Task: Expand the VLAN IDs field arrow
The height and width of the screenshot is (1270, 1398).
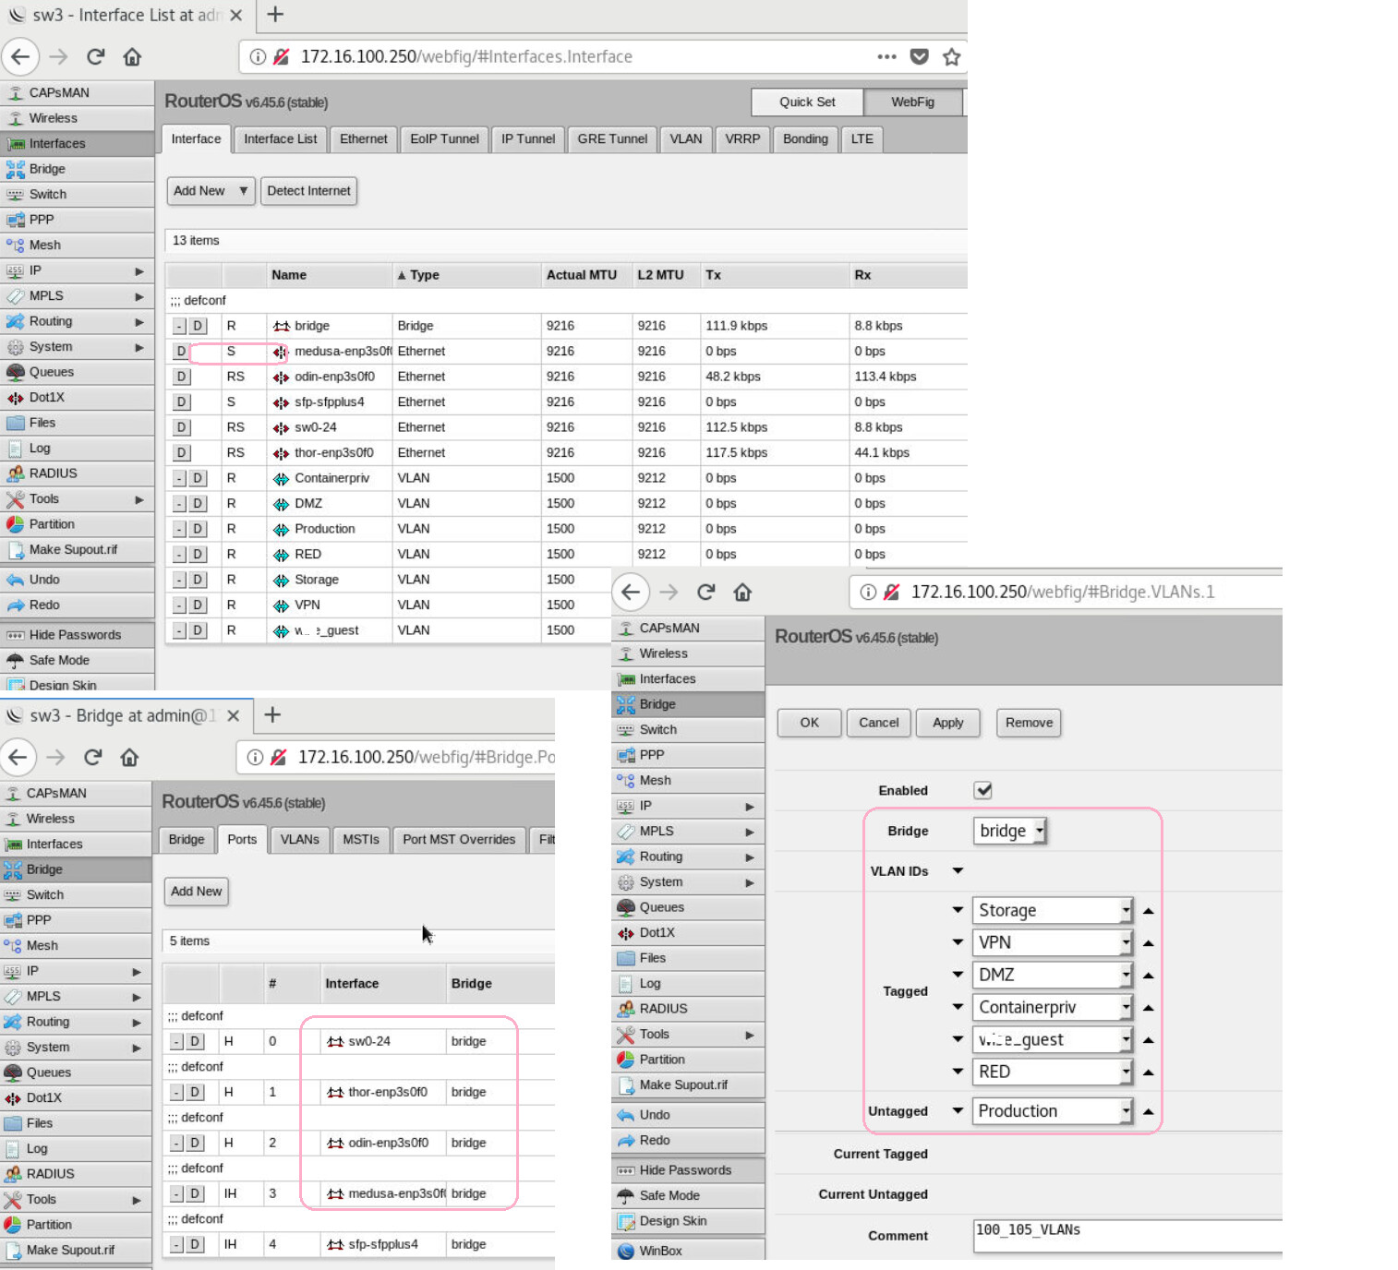Action: (x=958, y=870)
